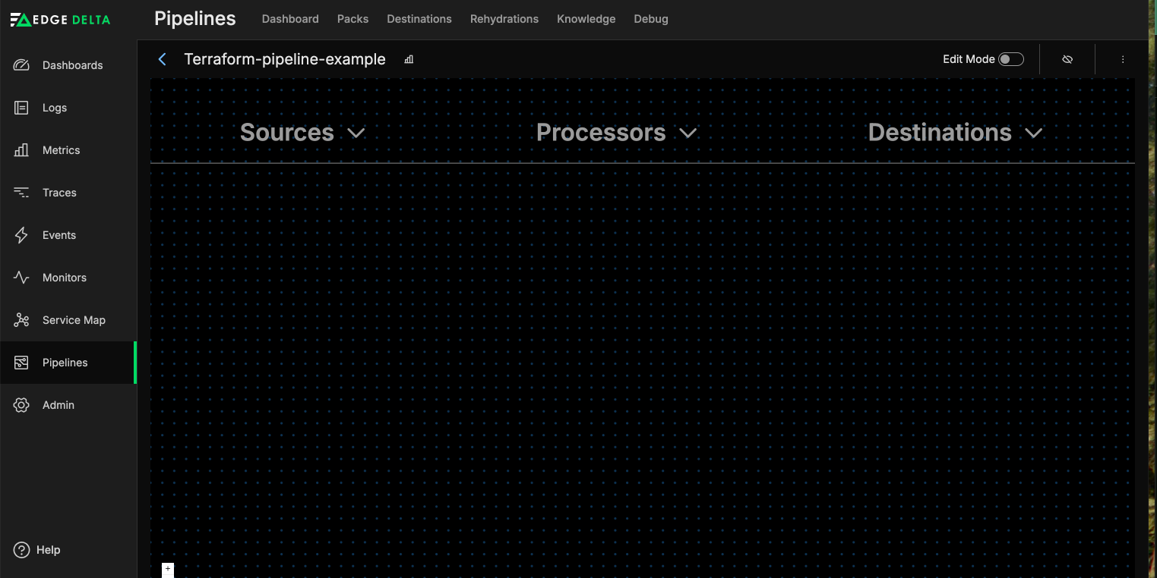
Task: Click the Monitors pulse icon
Action: pyautogui.click(x=21, y=278)
